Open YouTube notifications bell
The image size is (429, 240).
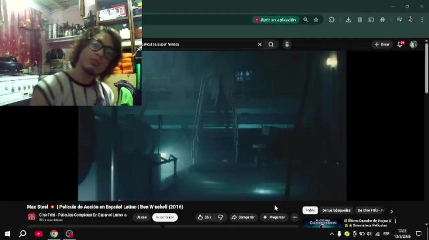400,44
